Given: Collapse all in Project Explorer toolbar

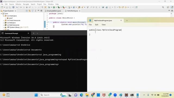Looking at the screenshot, I should (x=27, y=11).
